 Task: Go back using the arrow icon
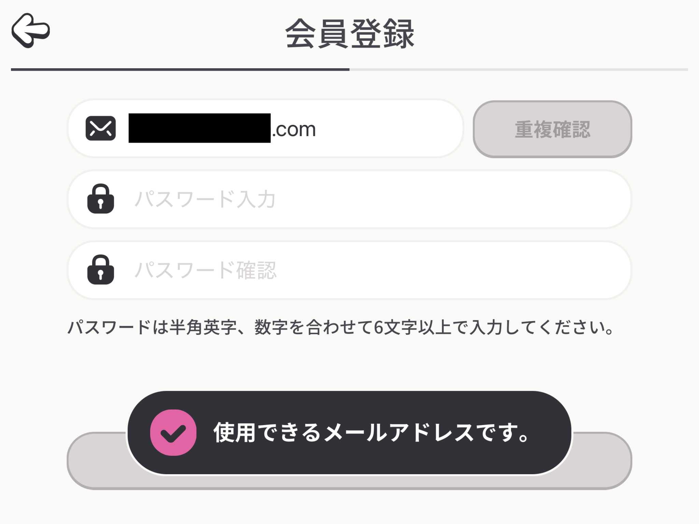31,30
